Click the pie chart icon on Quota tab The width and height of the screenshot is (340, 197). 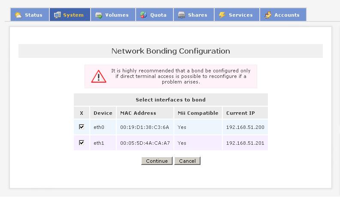click(143, 15)
